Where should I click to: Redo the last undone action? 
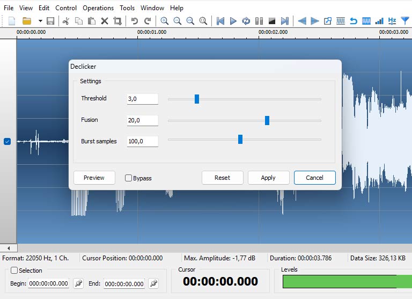pyautogui.click(x=148, y=21)
